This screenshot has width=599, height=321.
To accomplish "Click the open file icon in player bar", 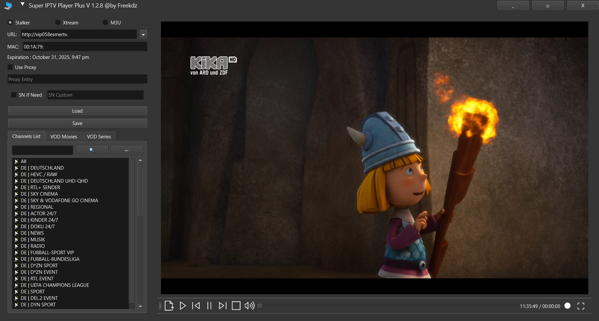I will tap(169, 306).
